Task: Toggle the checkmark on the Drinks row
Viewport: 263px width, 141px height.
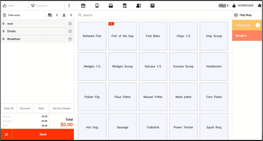Action: click(70, 31)
